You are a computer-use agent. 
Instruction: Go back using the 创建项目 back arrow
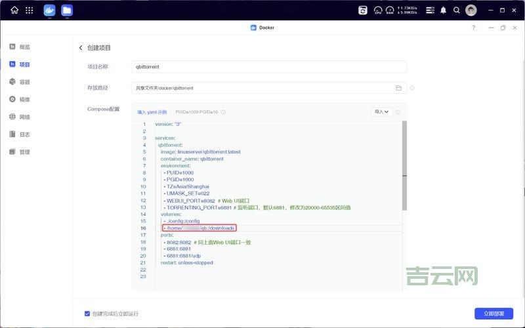(x=81, y=48)
